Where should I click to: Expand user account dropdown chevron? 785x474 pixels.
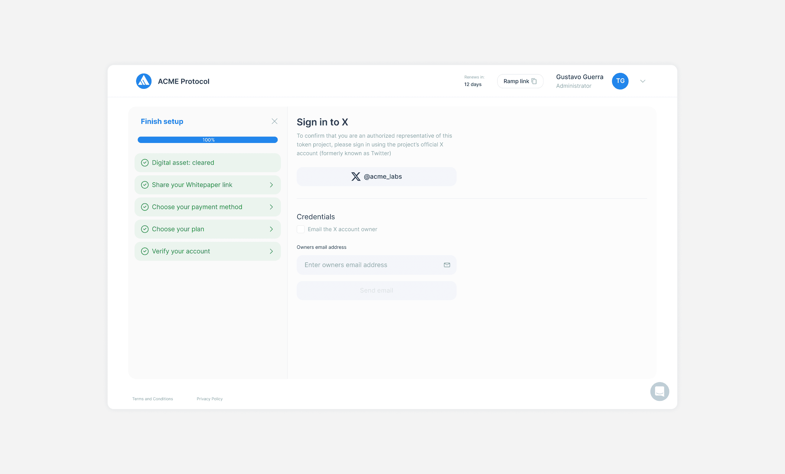pyautogui.click(x=643, y=81)
